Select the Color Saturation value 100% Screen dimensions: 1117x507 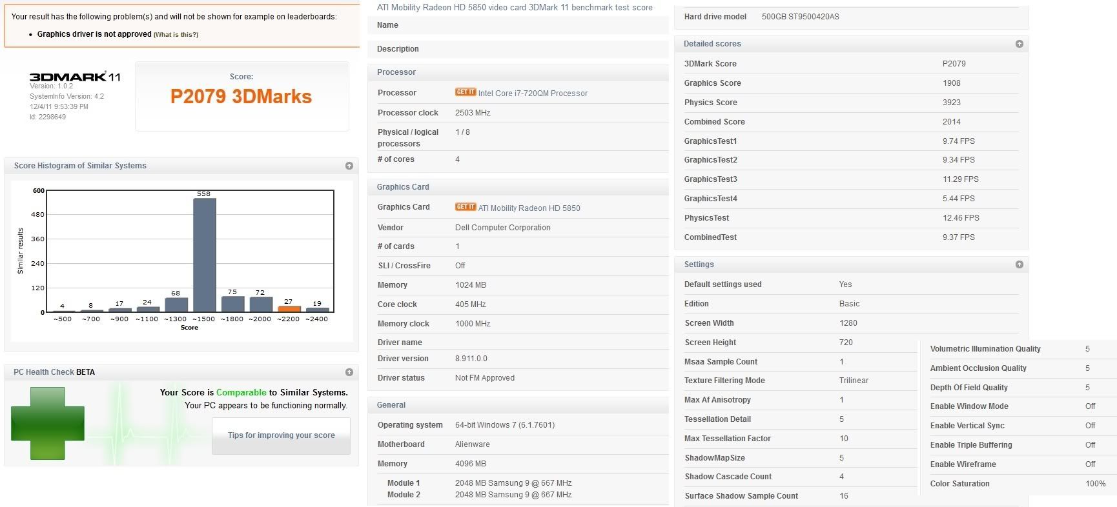click(x=1096, y=484)
